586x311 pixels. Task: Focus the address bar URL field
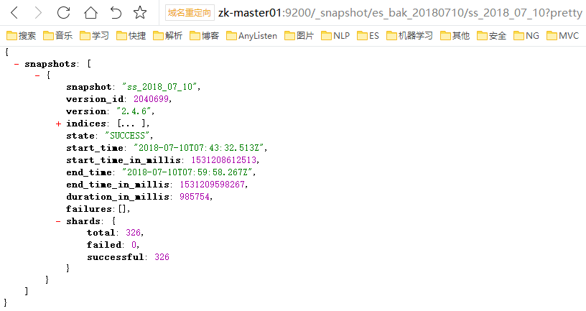tap(400, 13)
